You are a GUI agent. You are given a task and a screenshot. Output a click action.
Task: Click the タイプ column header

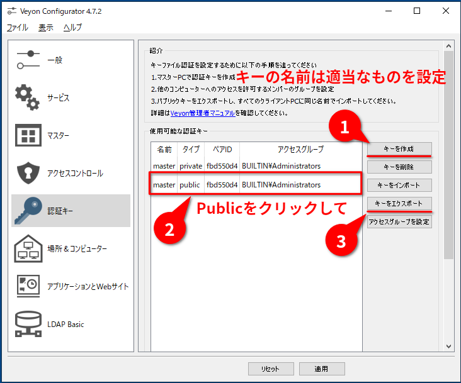tap(191, 150)
